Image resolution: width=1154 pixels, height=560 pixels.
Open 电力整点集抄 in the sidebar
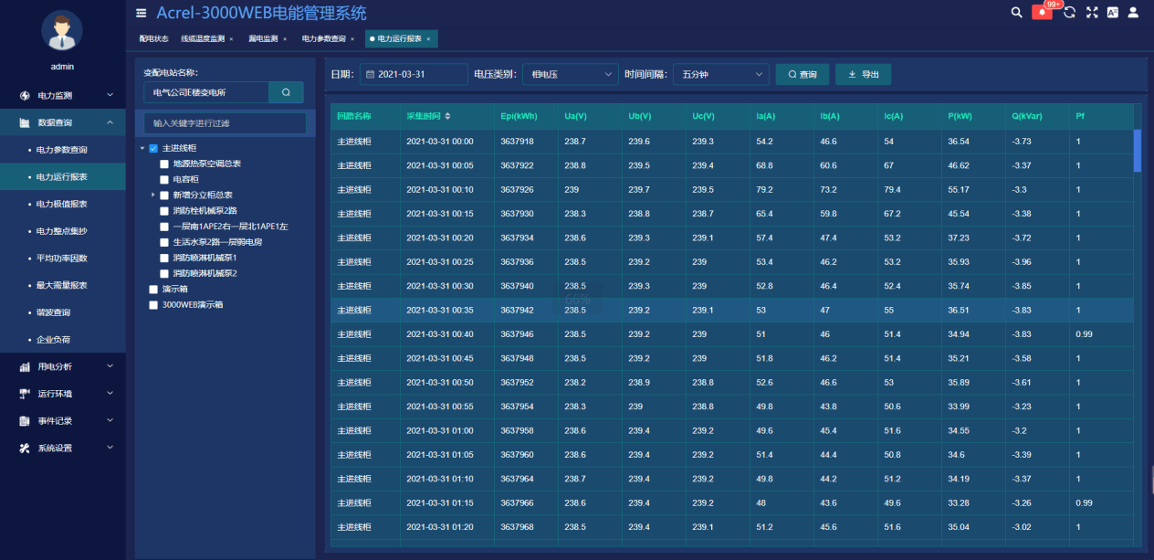click(62, 231)
